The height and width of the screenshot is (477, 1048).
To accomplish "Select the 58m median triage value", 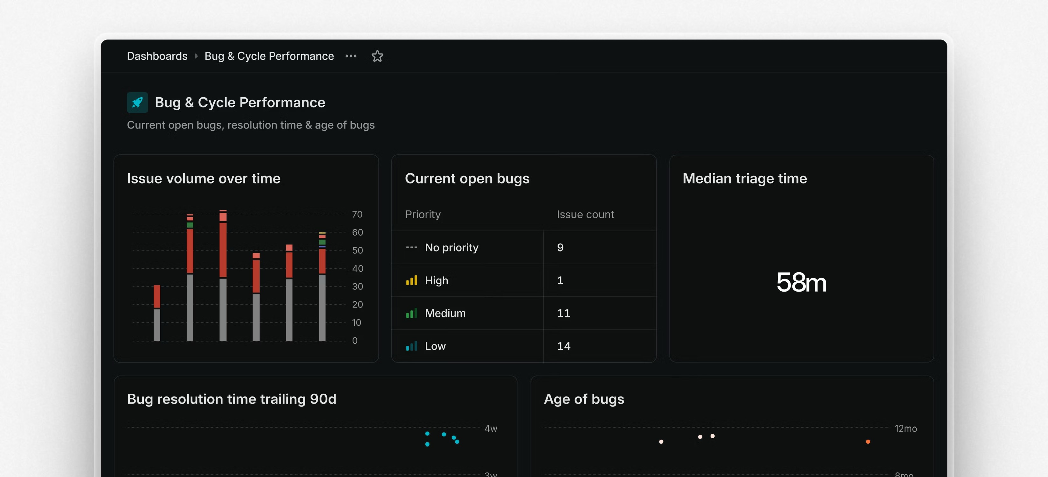I will (x=801, y=282).
